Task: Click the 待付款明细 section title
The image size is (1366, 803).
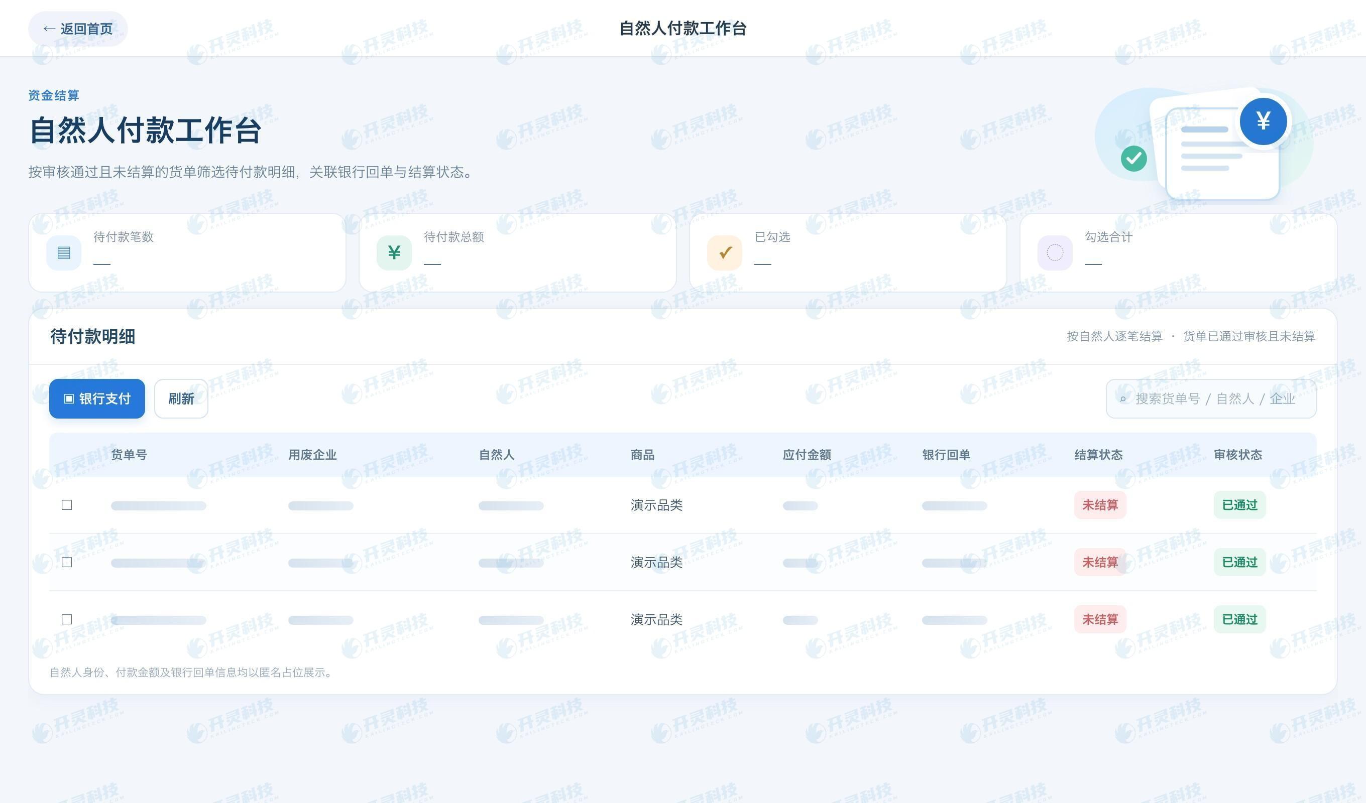Action: (93, 336)
